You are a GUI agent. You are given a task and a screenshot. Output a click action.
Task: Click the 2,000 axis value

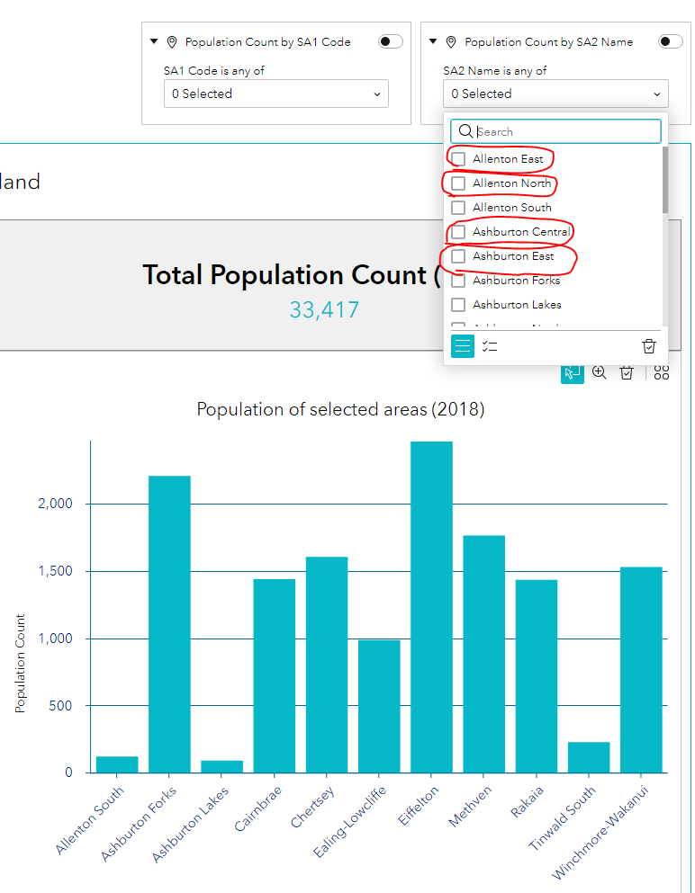tap(55, 504)
